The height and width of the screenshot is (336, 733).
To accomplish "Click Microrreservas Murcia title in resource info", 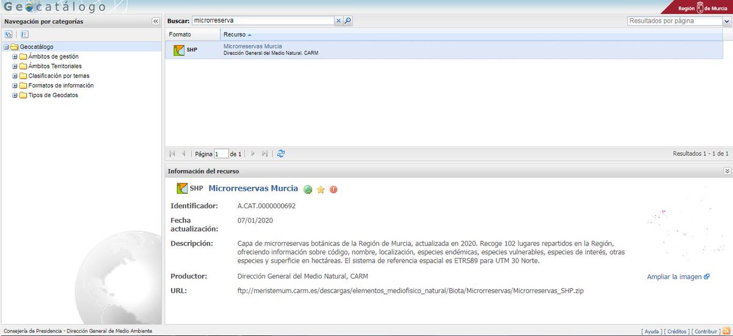I will (253, 188).
